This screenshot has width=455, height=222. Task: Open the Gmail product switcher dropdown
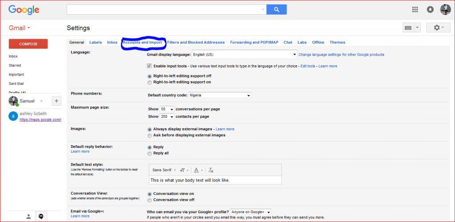point(20,28)
